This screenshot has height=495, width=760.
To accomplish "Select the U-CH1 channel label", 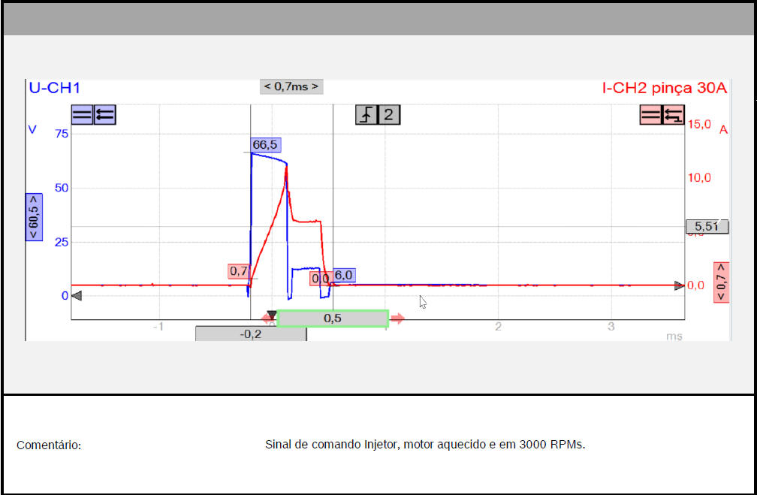I will [x=54, y=88].
